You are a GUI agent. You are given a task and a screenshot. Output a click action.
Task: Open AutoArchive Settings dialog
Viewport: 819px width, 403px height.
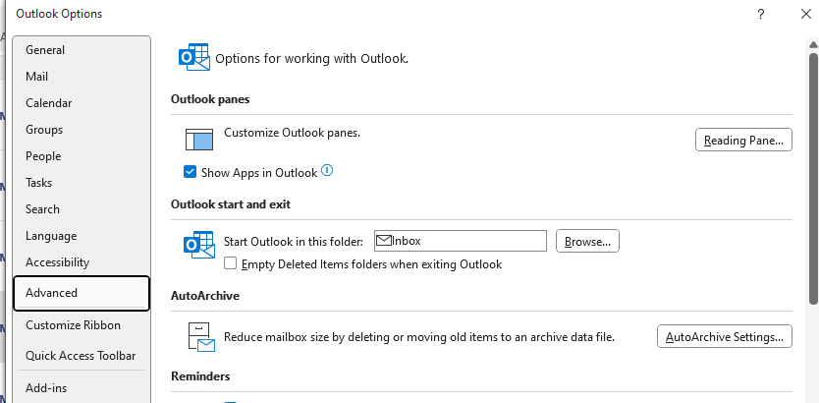[725, 336]
